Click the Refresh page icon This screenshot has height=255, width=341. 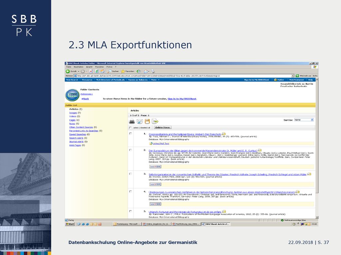pyautogui.click(x=97, y=71)
